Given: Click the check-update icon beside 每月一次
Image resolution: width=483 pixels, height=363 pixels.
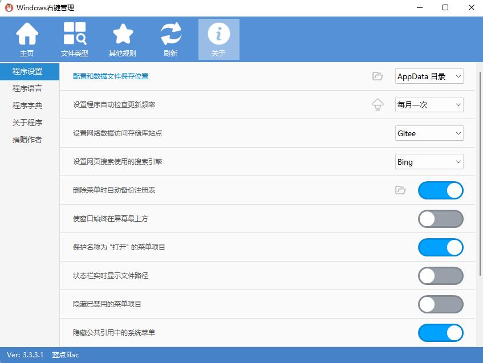Looking at the screenshot, I should tap(378, 105).
